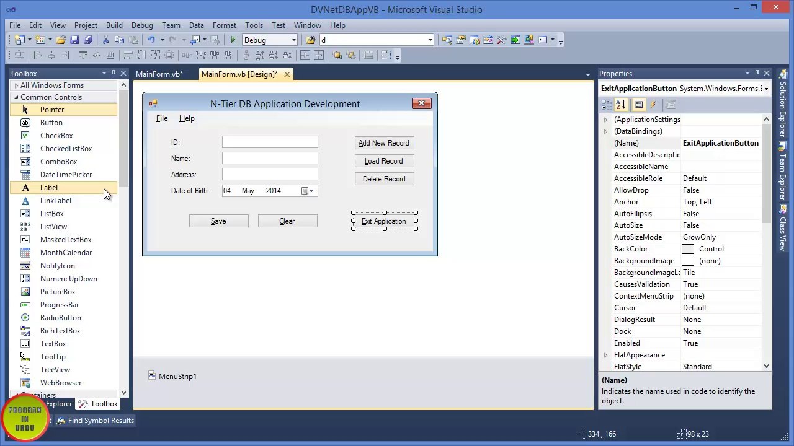
Task: Collapse the Common Controls group in Toolbox
Action: [16, 97]
